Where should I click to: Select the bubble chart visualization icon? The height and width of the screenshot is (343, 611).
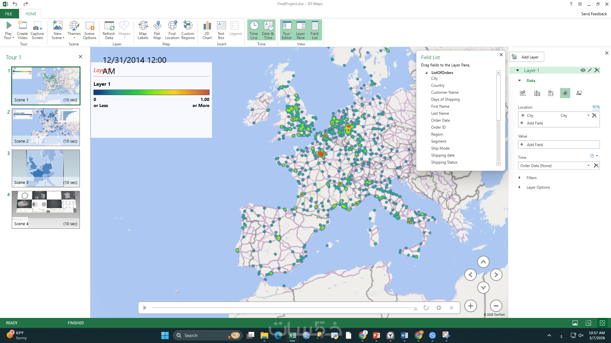click(551, 93)
